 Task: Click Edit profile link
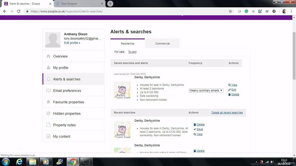pyautogui.click(x=72, y=43)
